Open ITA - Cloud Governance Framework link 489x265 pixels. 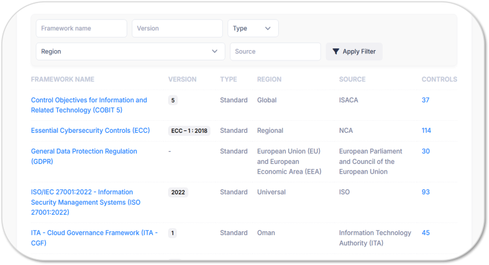point(94,238)
